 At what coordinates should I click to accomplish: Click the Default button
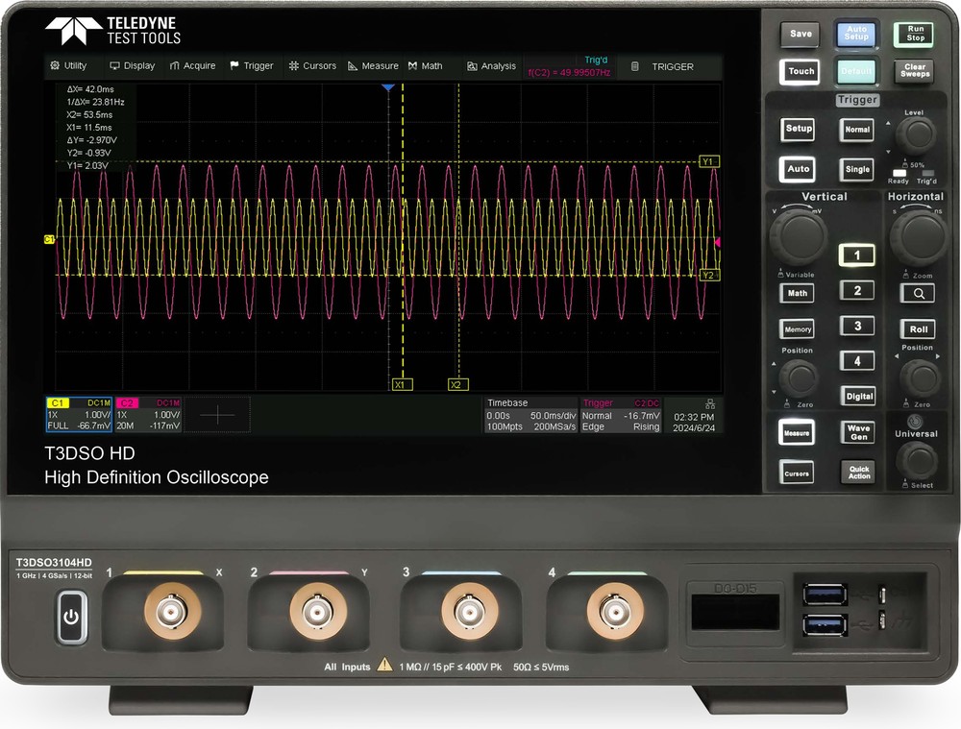[x=856, y=71]
